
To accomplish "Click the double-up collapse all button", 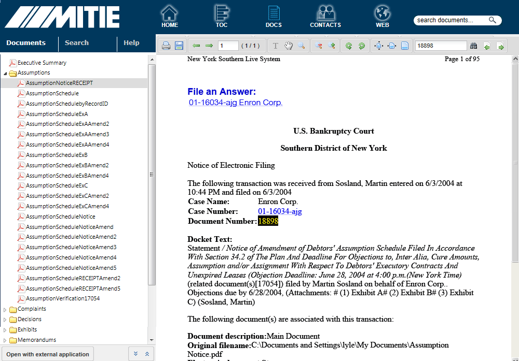I will coord(147,354).
